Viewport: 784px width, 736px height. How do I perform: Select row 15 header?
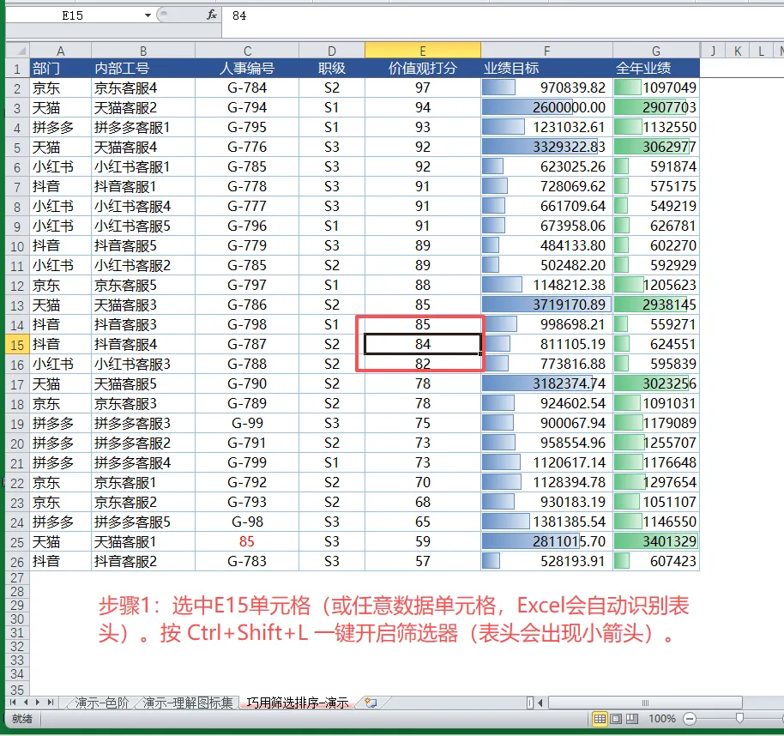17,345
